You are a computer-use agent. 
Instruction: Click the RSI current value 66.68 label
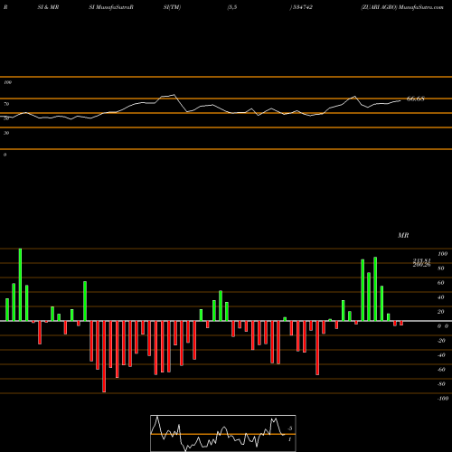[x=416, y=99]
